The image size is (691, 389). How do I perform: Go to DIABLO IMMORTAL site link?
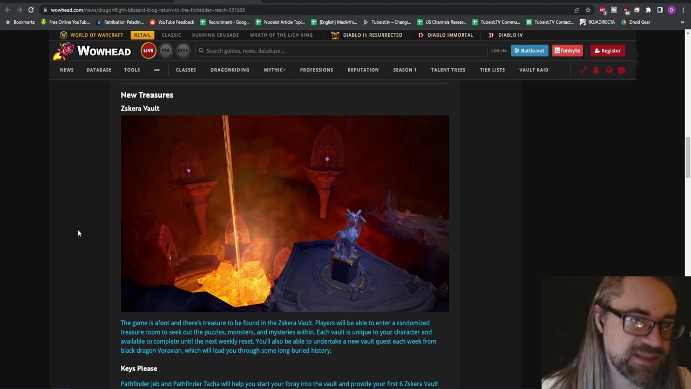(x=450, y=35)
